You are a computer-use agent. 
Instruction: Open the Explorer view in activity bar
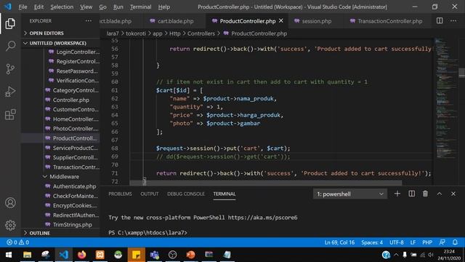[10, 23]
